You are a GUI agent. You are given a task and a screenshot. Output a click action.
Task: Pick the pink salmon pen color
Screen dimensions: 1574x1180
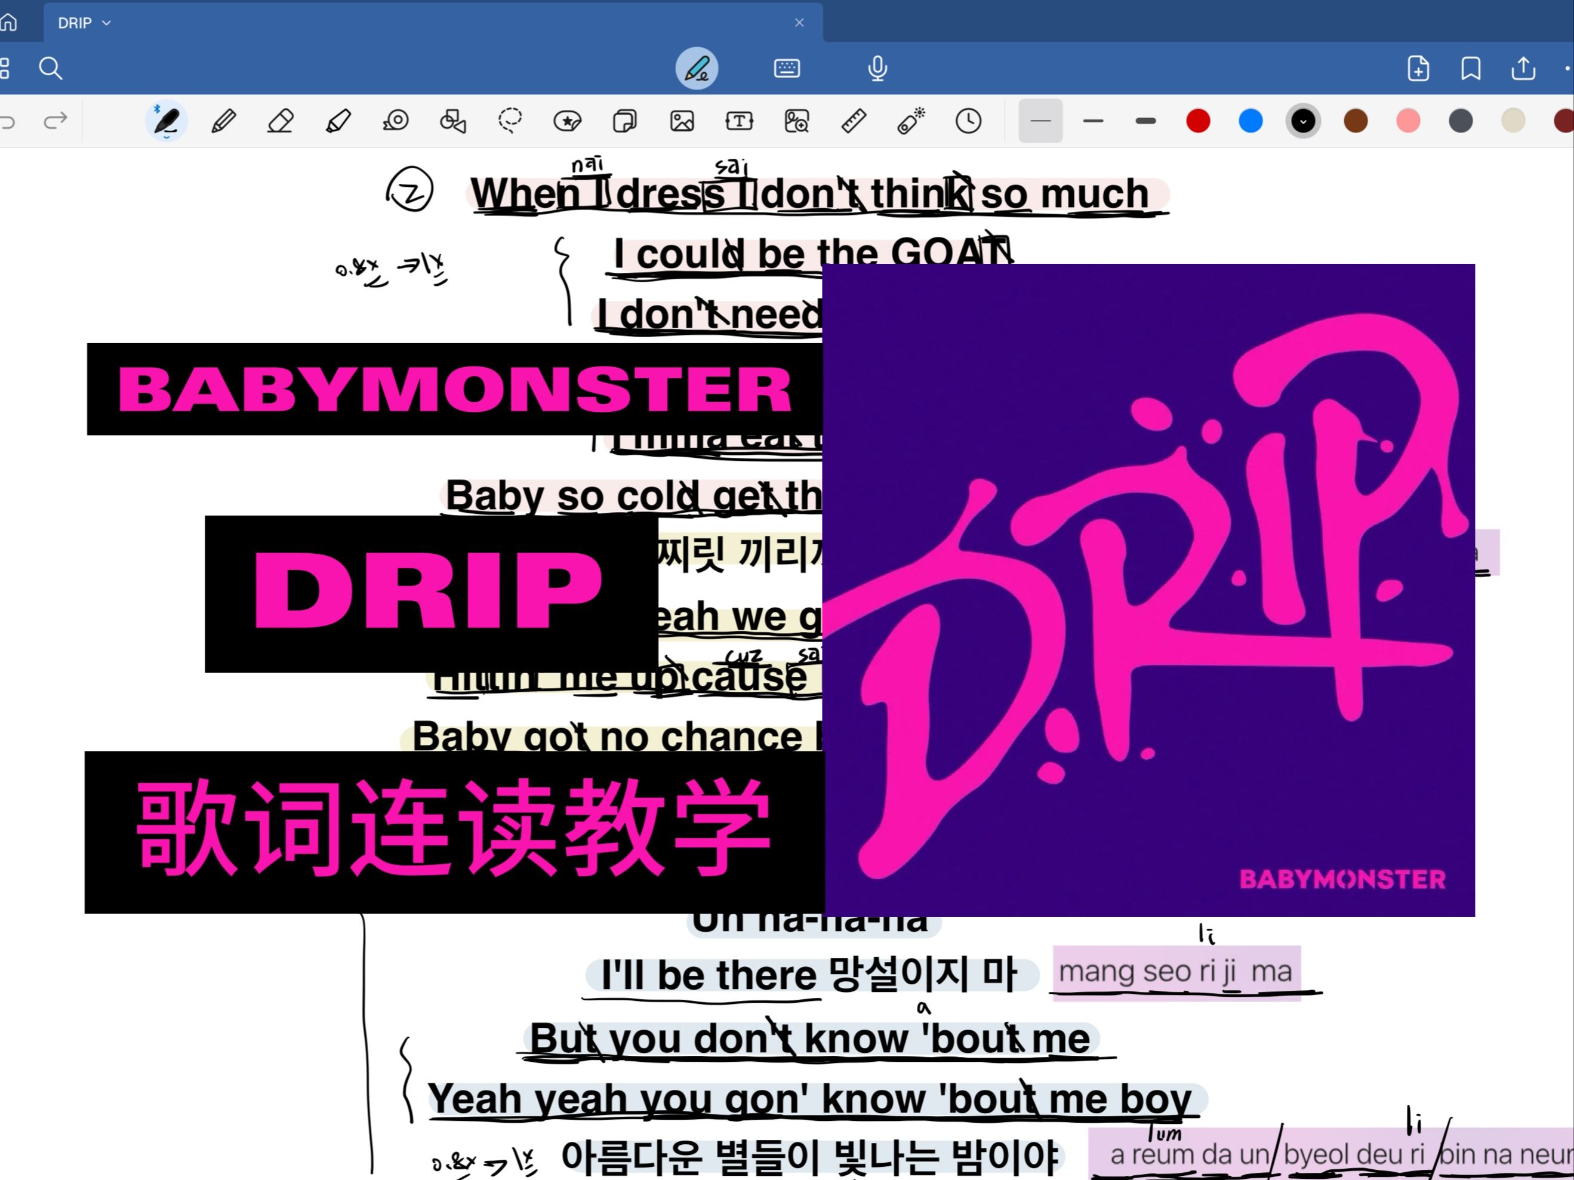click(1408, 121)
